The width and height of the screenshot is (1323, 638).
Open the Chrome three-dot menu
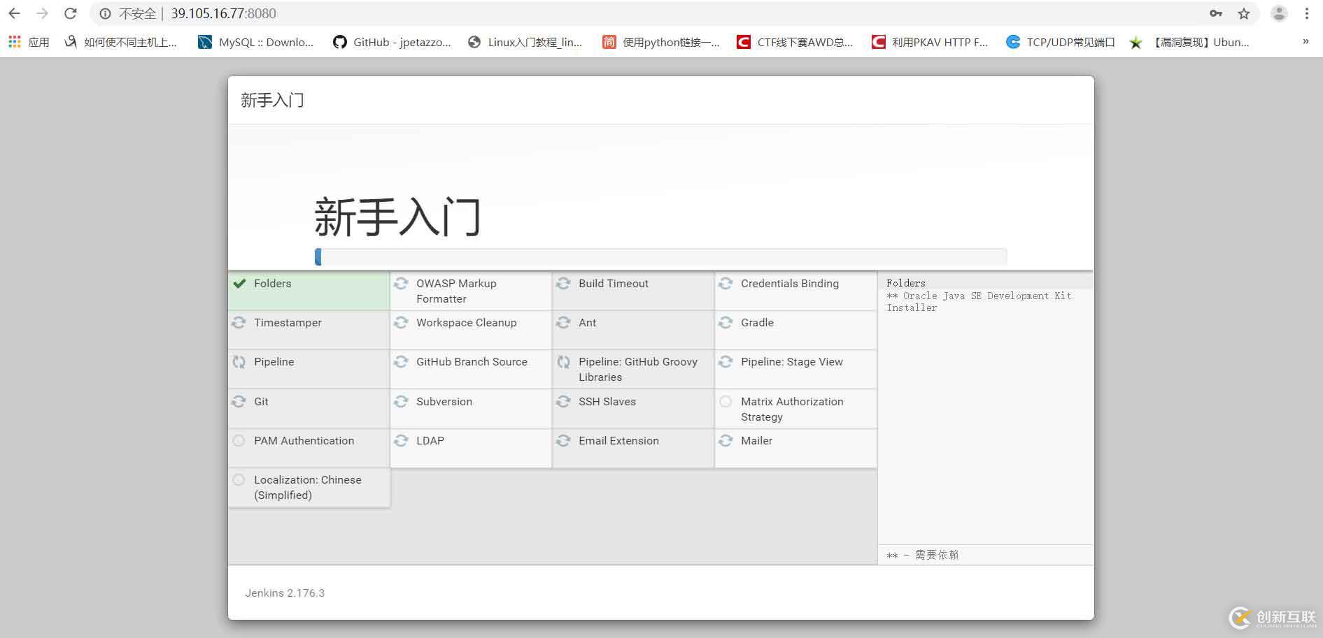coord(1307,13)
